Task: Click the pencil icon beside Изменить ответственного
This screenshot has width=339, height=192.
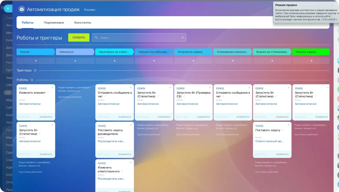Action: tap(122, 171)
